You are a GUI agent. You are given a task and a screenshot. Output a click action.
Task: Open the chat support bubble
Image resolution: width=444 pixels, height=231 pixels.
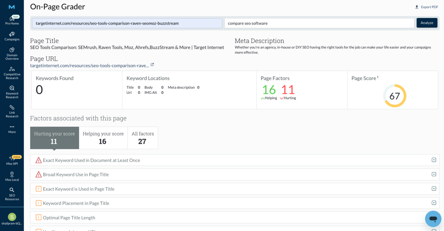tap(433, 219)
